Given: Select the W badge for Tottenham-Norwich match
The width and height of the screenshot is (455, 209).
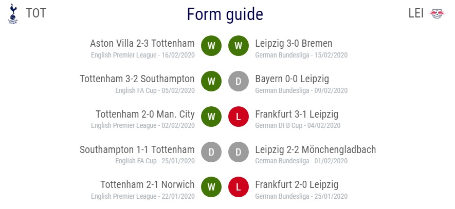Looking at the screenshot, I should click(x=211, y=187).
